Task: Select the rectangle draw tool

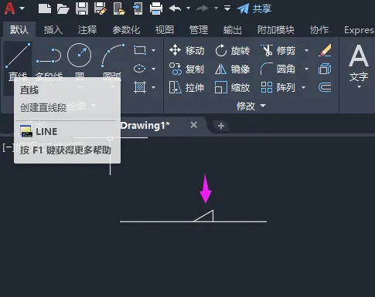Action: (x=140, y=50)
